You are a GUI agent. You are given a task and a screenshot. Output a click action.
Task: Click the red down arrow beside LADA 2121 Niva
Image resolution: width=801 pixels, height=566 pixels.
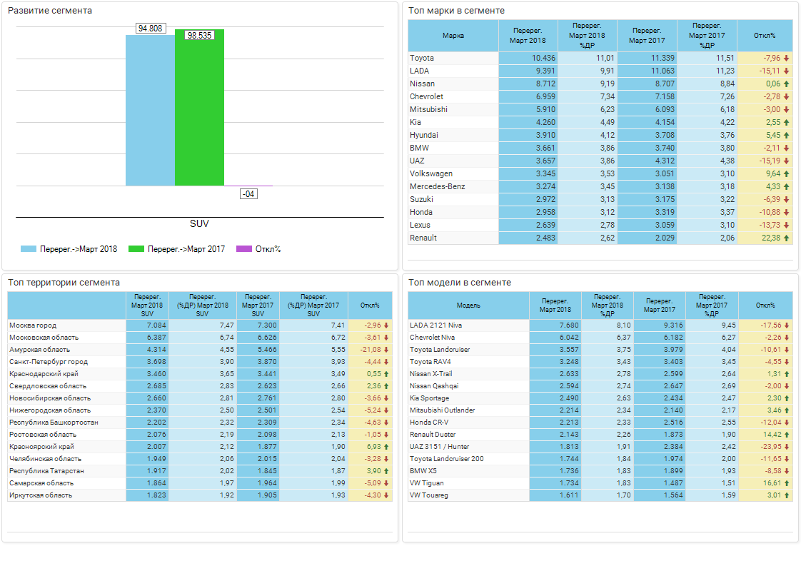(786, 325)
